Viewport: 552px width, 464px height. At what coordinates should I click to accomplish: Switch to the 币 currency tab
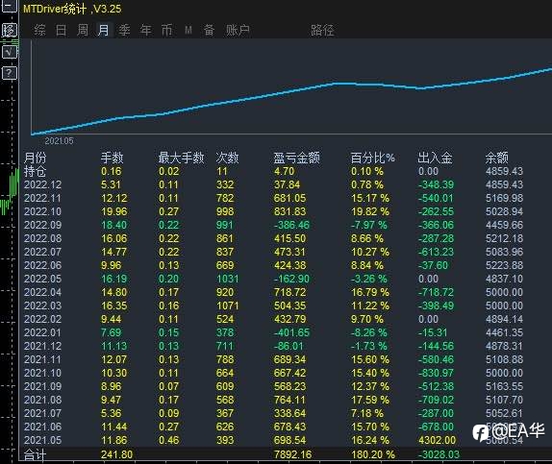tap(167, 30)
